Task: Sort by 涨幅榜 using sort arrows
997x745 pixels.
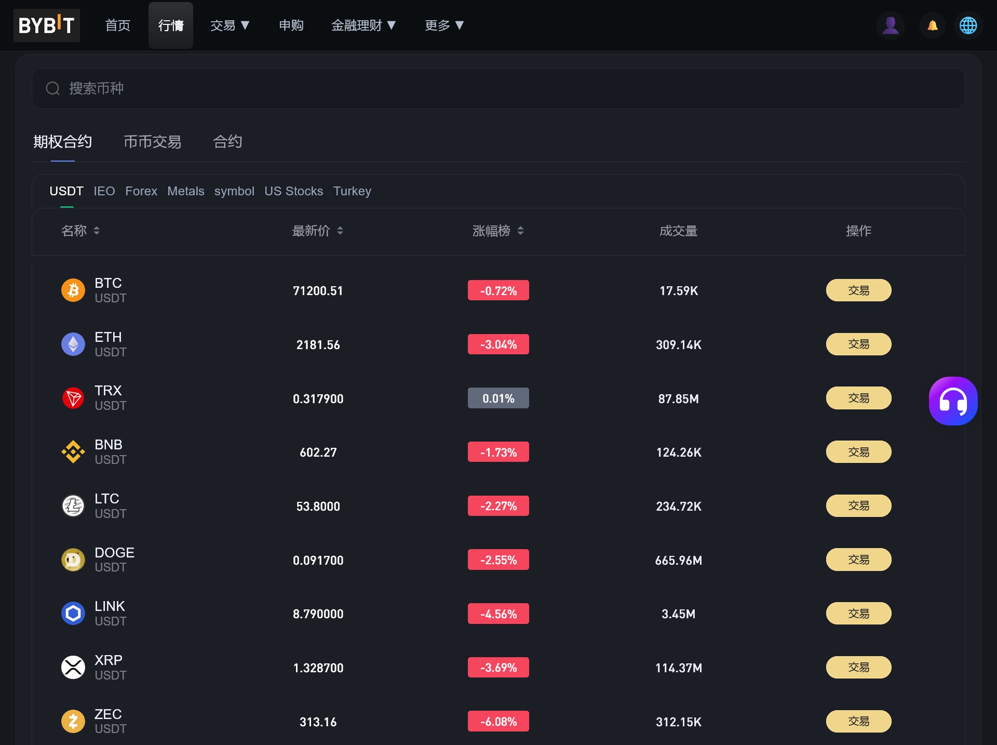Action: click(520, 231)
